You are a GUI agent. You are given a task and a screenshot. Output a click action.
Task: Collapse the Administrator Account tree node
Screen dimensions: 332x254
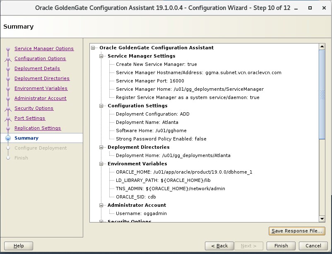tap(101, 205)
